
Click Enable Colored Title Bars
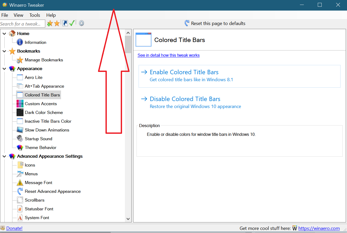point(239,76)
